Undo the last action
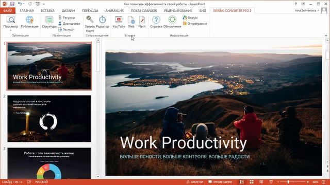 tap(20, 4)
